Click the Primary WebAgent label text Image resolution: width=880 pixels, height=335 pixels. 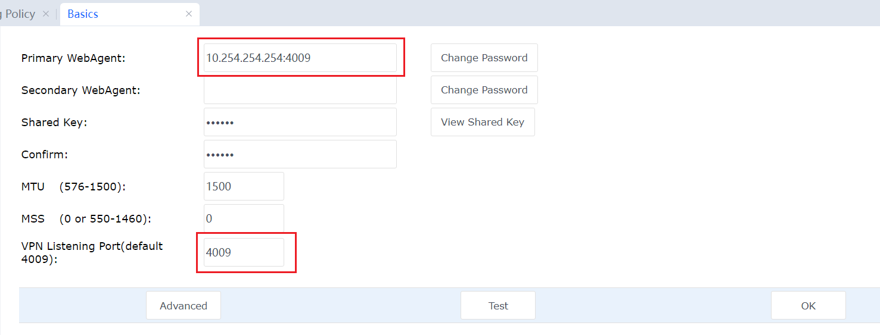click(x=73, y=58)
